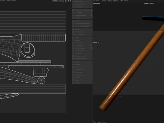This screenshot has width=164, height=123.
Task: Click the UV Weld and Relax command
Action: tap(81, 15)
